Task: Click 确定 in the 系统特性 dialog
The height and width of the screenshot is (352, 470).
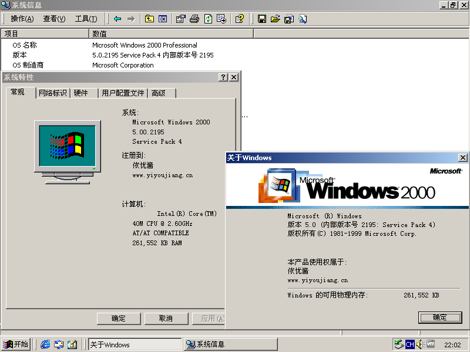Action: [x=119, y=319]
